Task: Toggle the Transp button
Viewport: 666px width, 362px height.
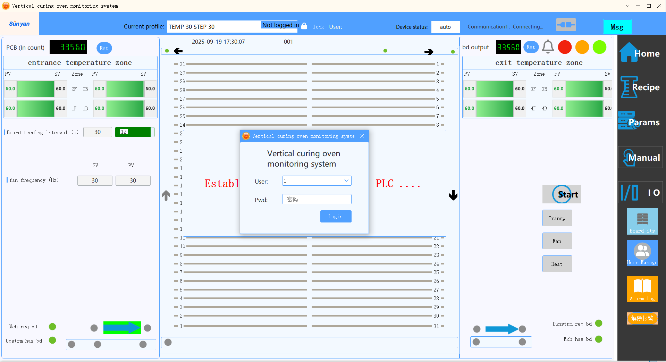Action: (557, 218)
